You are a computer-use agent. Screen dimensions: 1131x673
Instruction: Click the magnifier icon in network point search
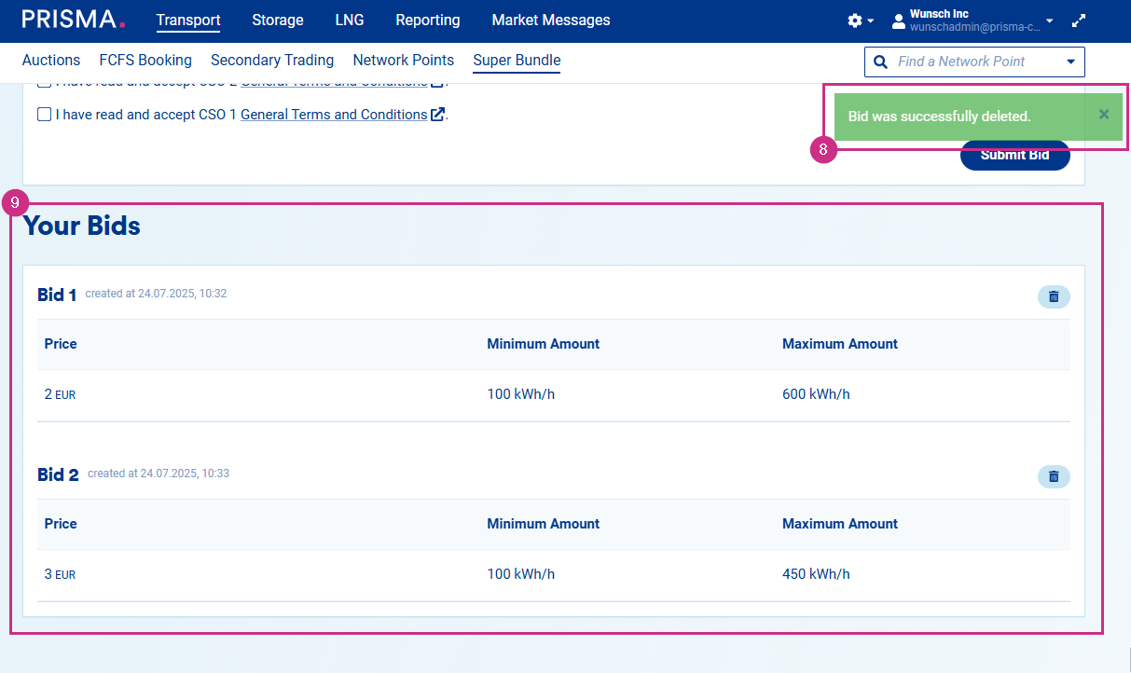pyautogui.click(x=880, y=62)
